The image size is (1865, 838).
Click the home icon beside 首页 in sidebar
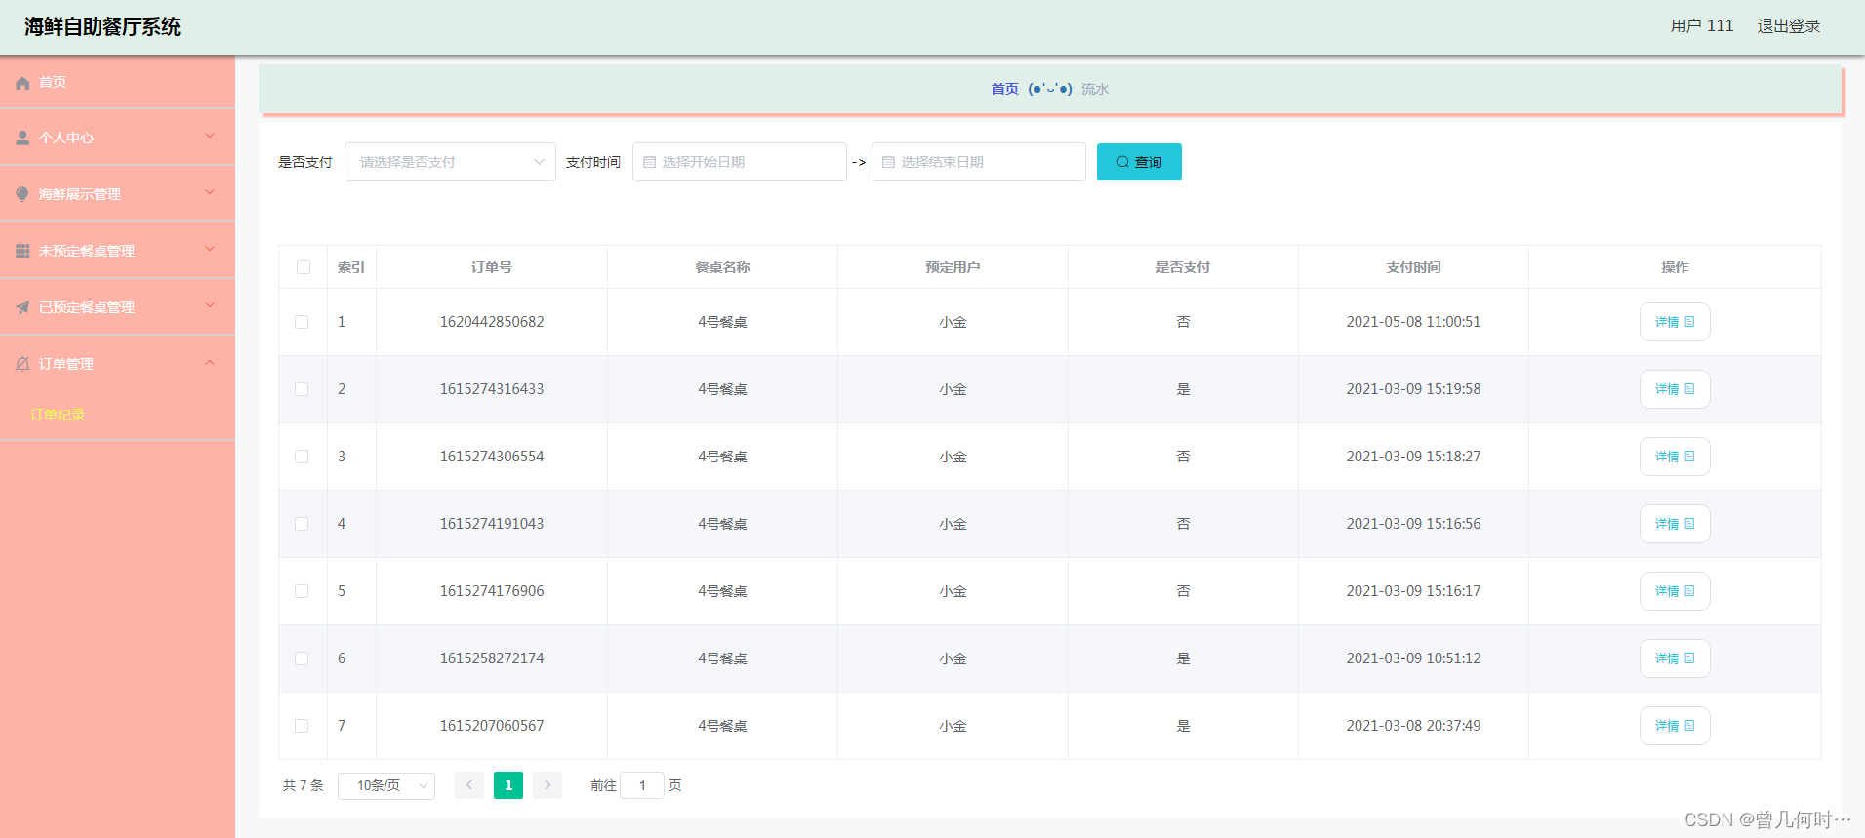click(22, 83)
